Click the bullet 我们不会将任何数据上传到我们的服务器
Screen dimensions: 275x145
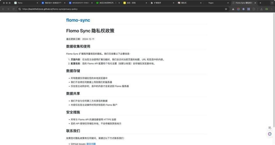[91, 82]
